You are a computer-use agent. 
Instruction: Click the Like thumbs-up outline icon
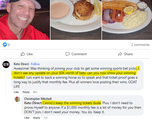tap(23, 54)
